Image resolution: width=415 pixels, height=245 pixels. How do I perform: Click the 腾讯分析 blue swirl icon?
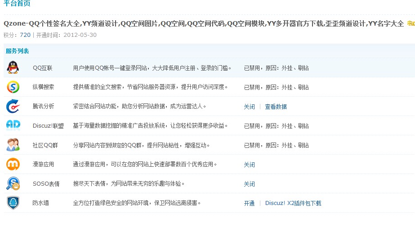(x=13, y=106)
